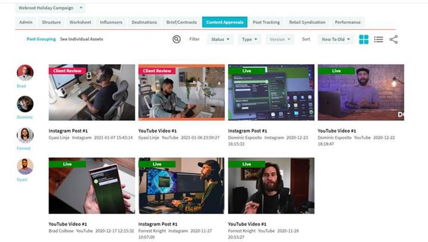Click title 'YouTube Video #1' by Forrest Knight
This screenshot has height=242, width=428.
[247, 224]
